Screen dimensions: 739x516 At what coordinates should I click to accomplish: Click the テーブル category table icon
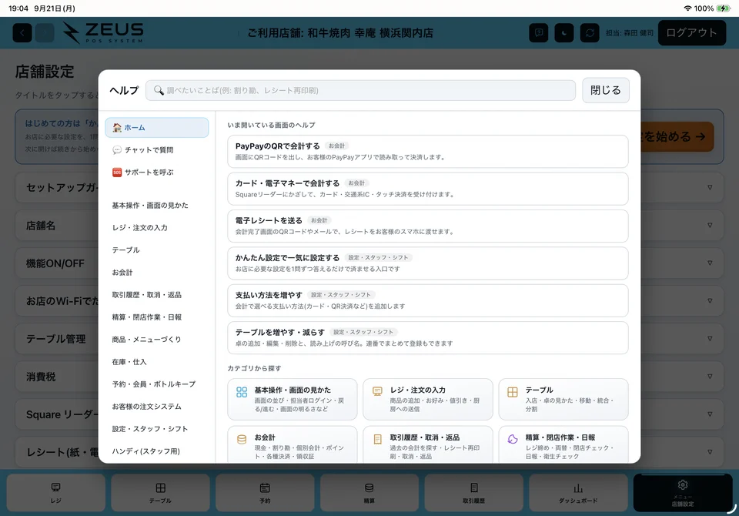tap(513, 392)
